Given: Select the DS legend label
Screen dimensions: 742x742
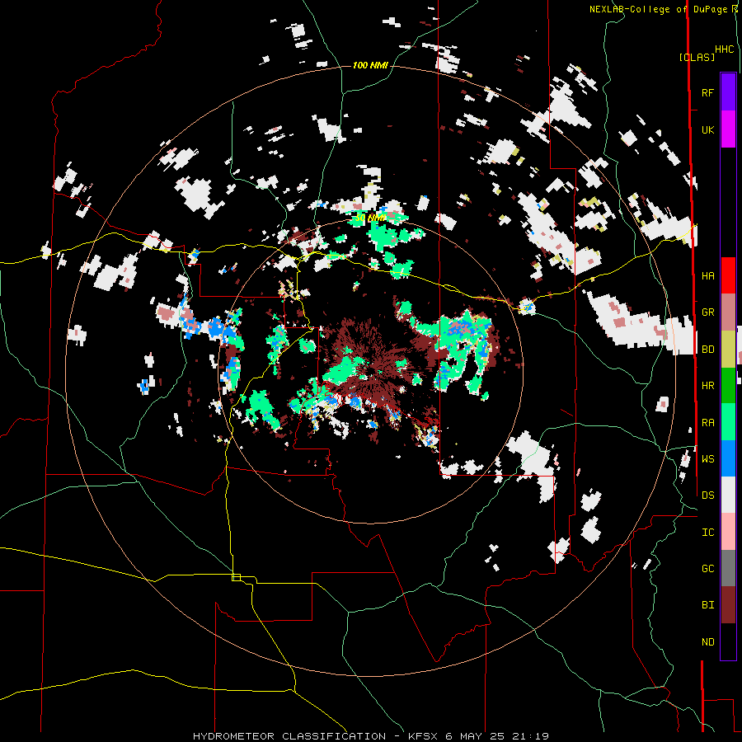Looking at the screenshot, I should (x=707, y=495).
